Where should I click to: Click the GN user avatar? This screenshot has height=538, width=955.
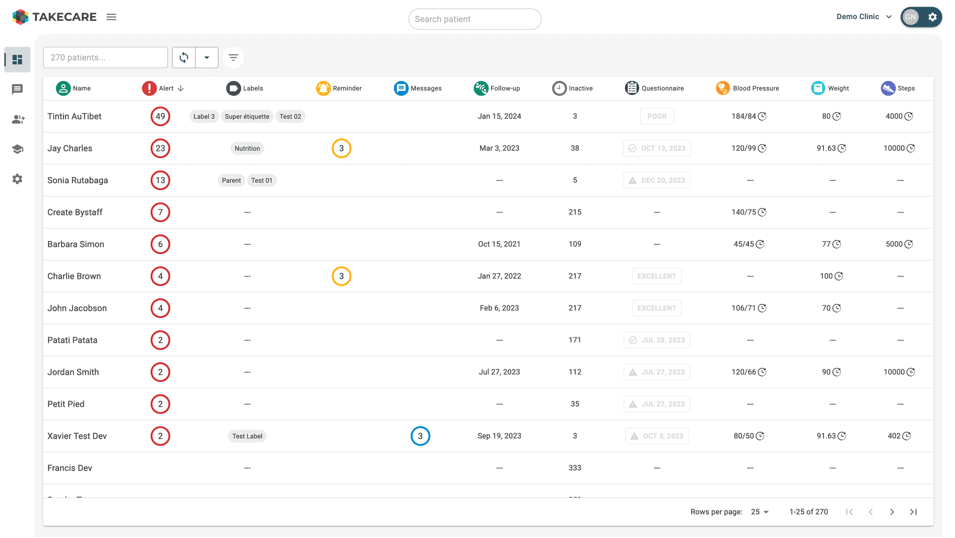click(911, 17)
